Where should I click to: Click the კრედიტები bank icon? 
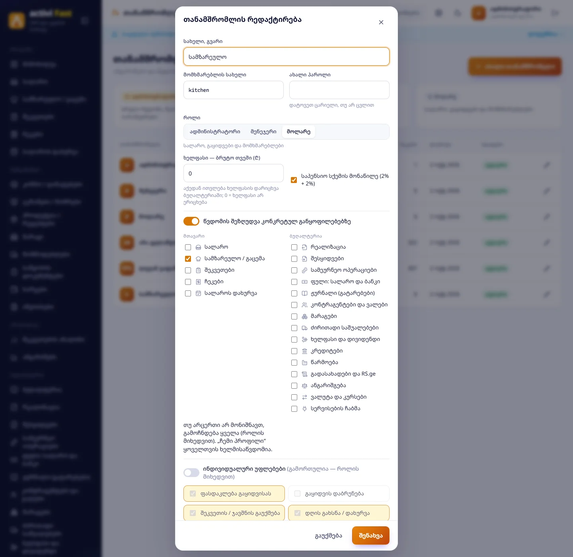click(304, 351)
